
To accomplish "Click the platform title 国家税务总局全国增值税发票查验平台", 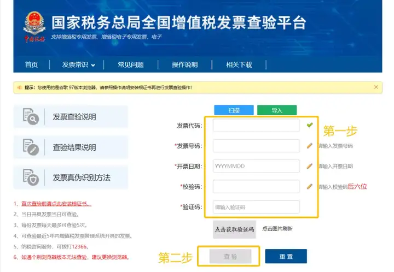I will [x=178, y=22].
